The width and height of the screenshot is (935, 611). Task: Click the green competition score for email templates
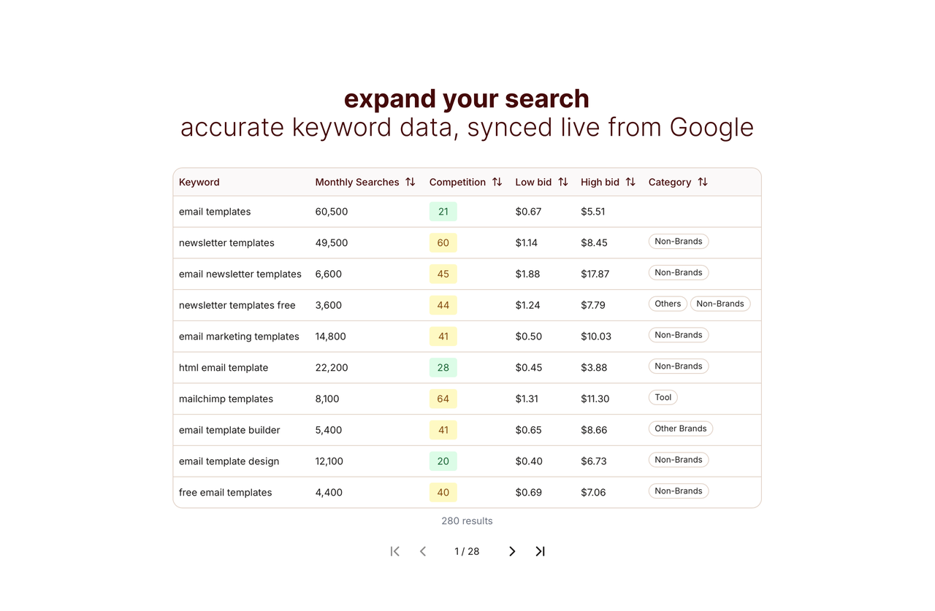[x=443, y=211]
